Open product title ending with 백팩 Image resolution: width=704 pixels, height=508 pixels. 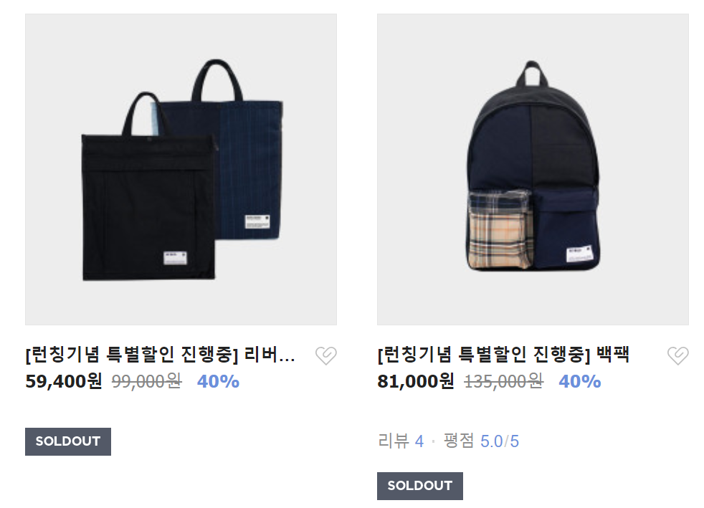504,355
